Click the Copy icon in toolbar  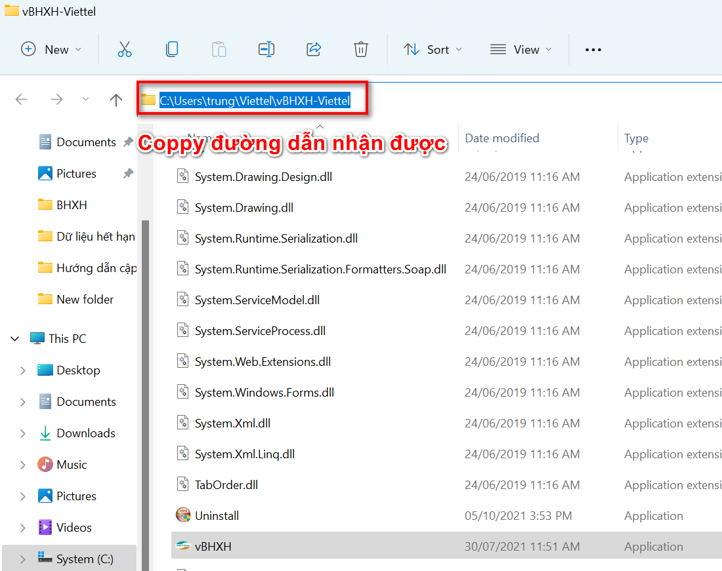coord(172,49)
